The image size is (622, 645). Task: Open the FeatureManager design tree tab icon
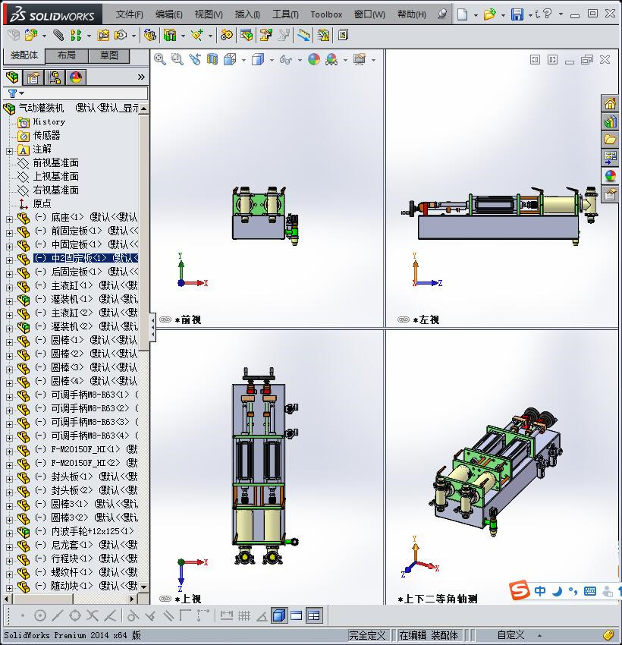pyautogui.click(x=13, y=77)
